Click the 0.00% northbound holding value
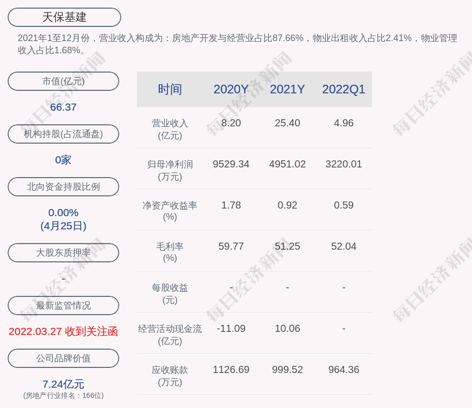Viewport: 472px width, 408px height. [x=63, y=213]
